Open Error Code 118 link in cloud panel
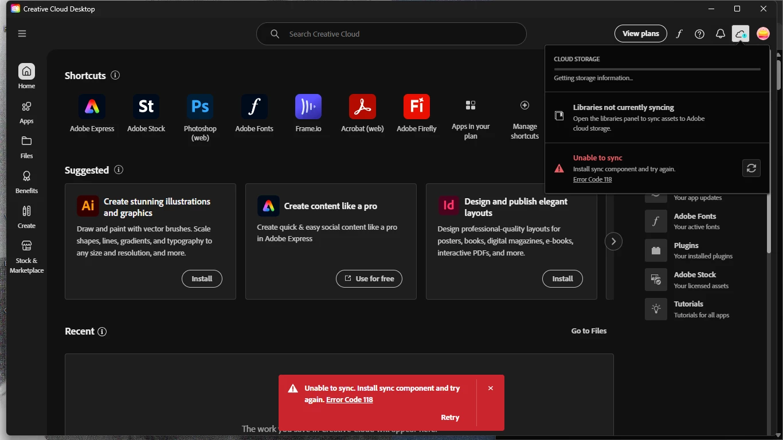 click(x=592, y=179)
